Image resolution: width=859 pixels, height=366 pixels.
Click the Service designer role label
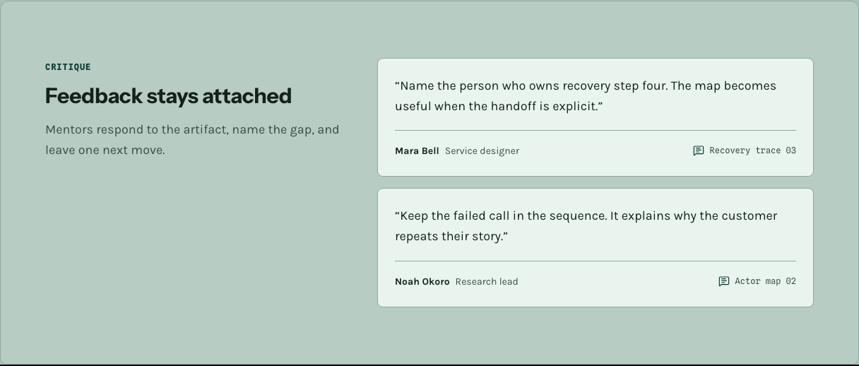pyautogui.click(x=482, y=150)
